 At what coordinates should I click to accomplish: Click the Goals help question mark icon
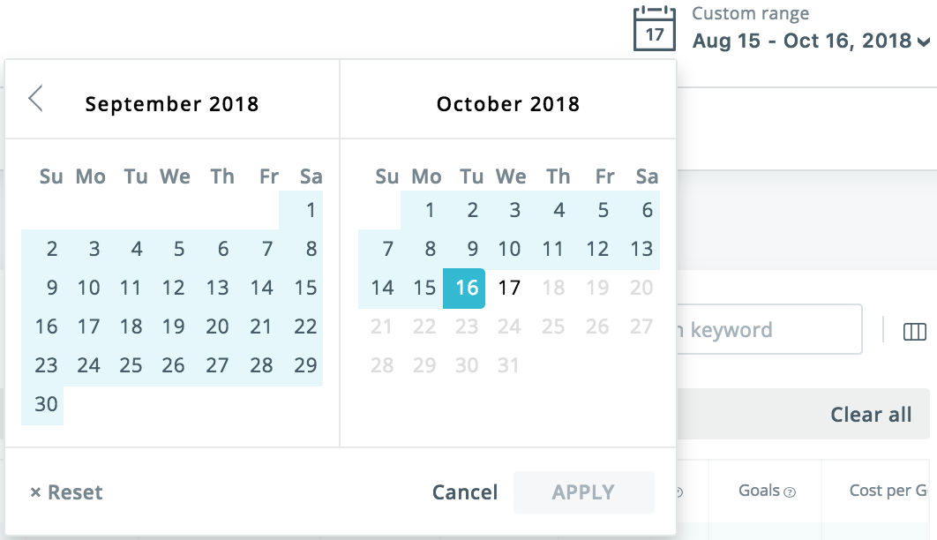point(791,492)
